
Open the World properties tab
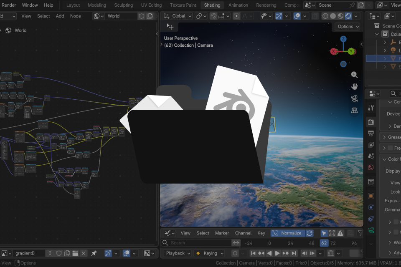(371, 167)
